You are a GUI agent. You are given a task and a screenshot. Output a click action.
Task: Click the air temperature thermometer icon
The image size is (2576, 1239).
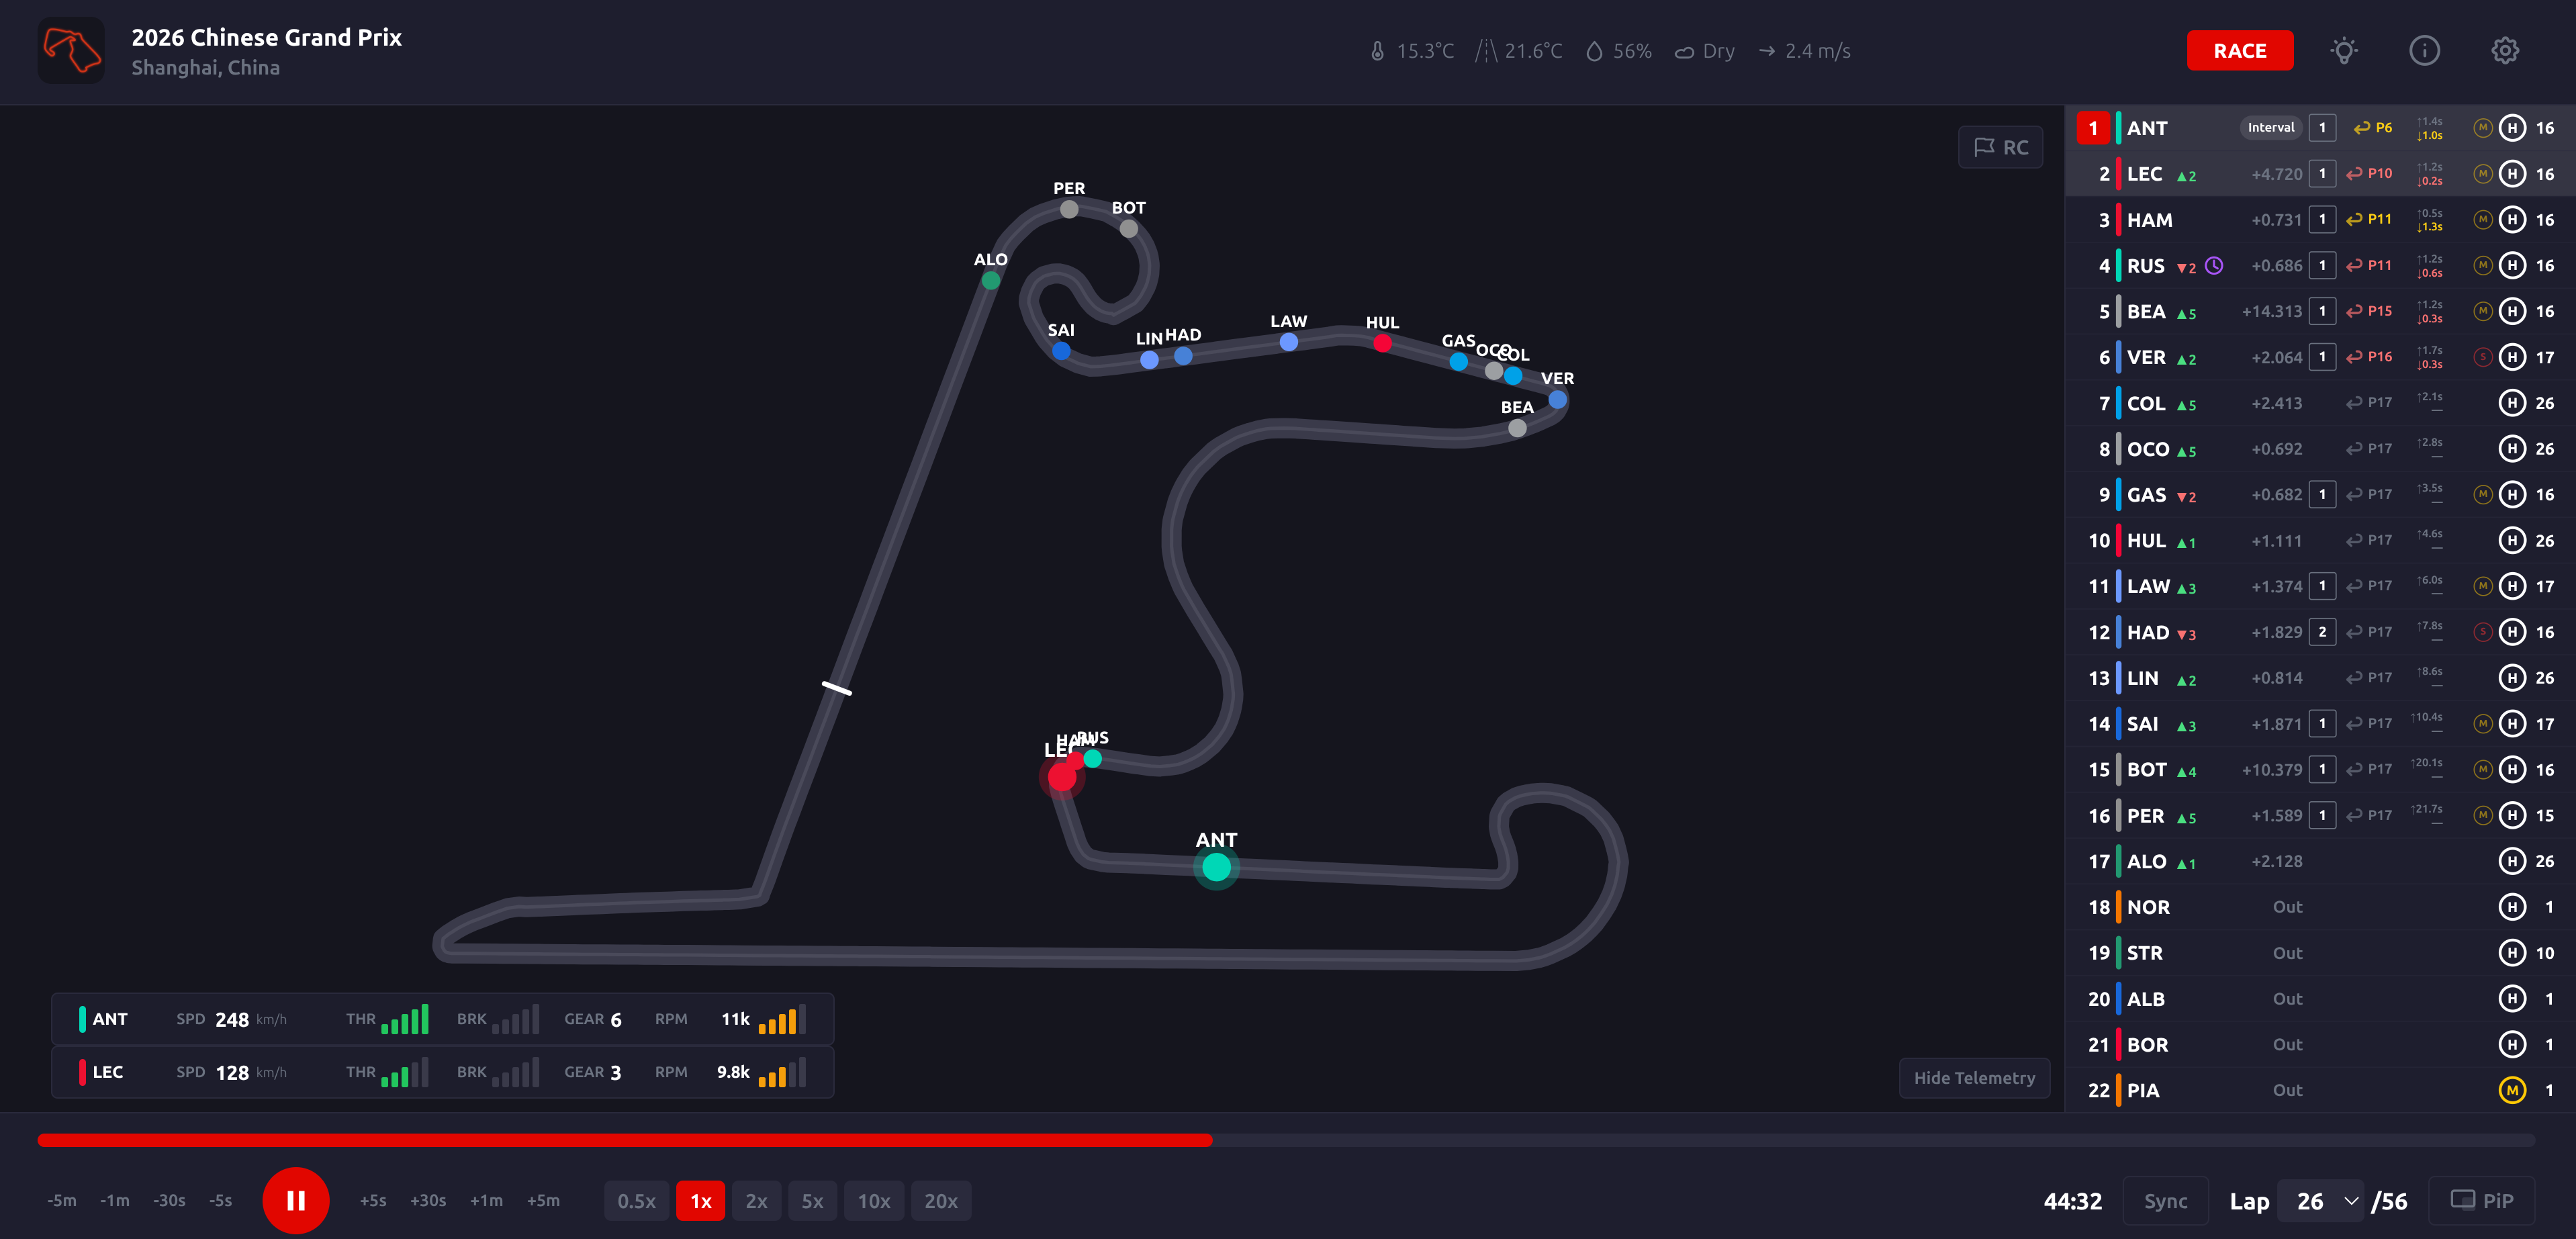[1377, 51]
